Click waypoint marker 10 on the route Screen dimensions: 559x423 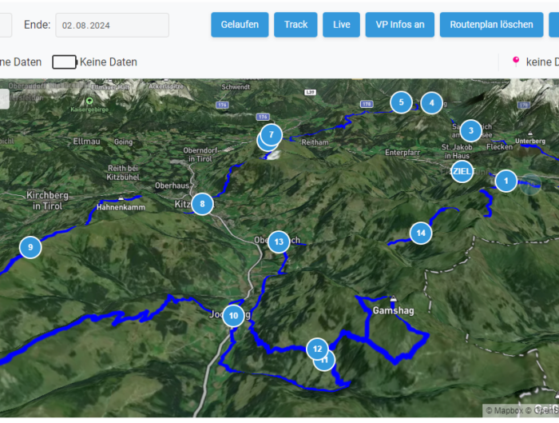pos(233,316)
